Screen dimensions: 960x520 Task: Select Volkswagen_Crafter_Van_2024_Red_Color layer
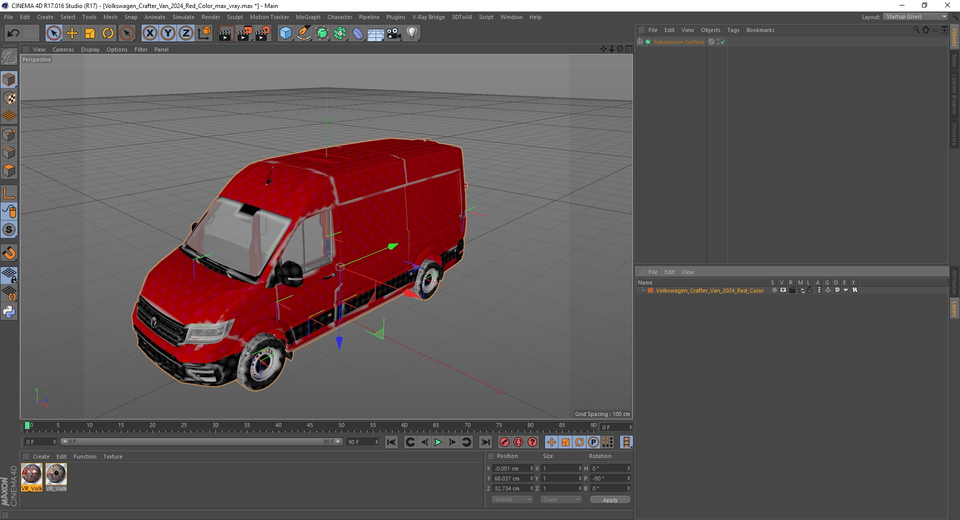click(709, 290)
